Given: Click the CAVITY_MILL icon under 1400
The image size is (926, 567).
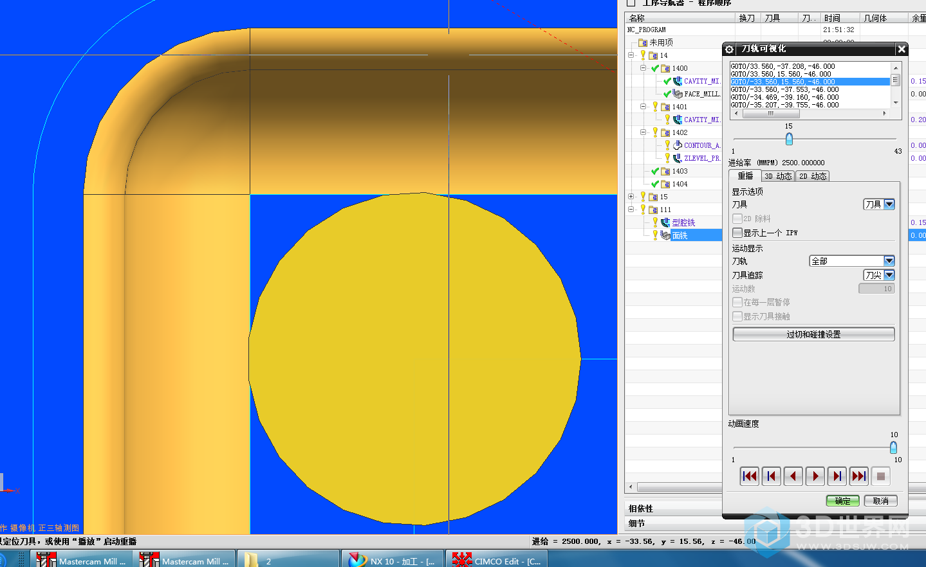Looking at the screenshot, I should click(x=678, y=81).
